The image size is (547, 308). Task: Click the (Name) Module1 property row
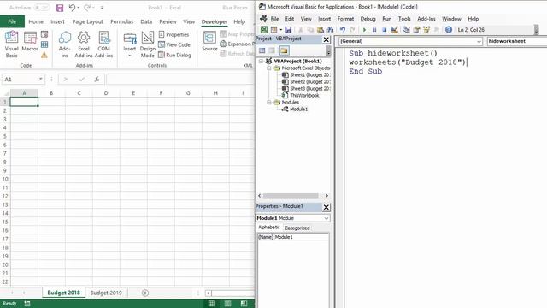pos(293,237)
